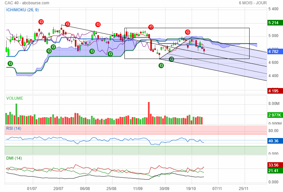283x192 pixels.
Task: Select the 8.00M volume axis label
Action: pyautogui.click(x=274, y=104)
